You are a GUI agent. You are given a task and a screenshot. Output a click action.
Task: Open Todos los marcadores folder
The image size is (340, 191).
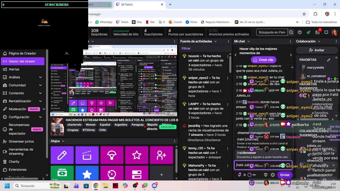[322, 22]
